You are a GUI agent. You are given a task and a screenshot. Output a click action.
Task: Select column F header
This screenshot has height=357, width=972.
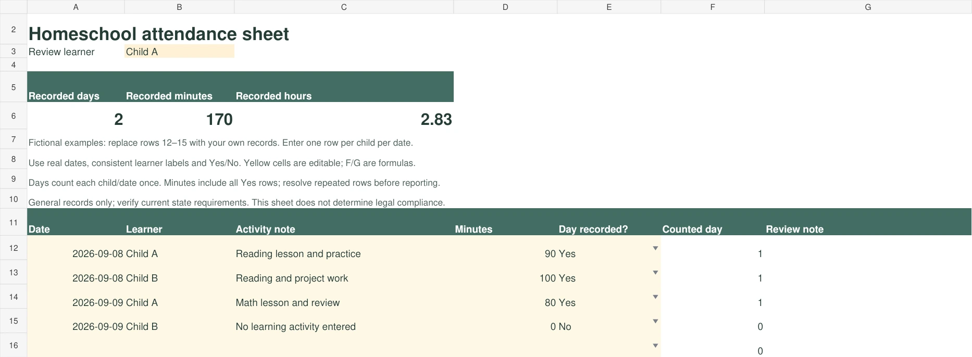point(713,7)
